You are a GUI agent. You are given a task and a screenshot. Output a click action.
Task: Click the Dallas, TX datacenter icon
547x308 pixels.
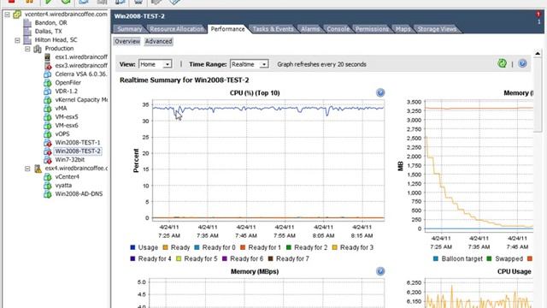pyautogui.click(x=27, y=32)
